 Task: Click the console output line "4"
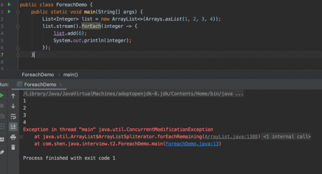coord(24,122)
